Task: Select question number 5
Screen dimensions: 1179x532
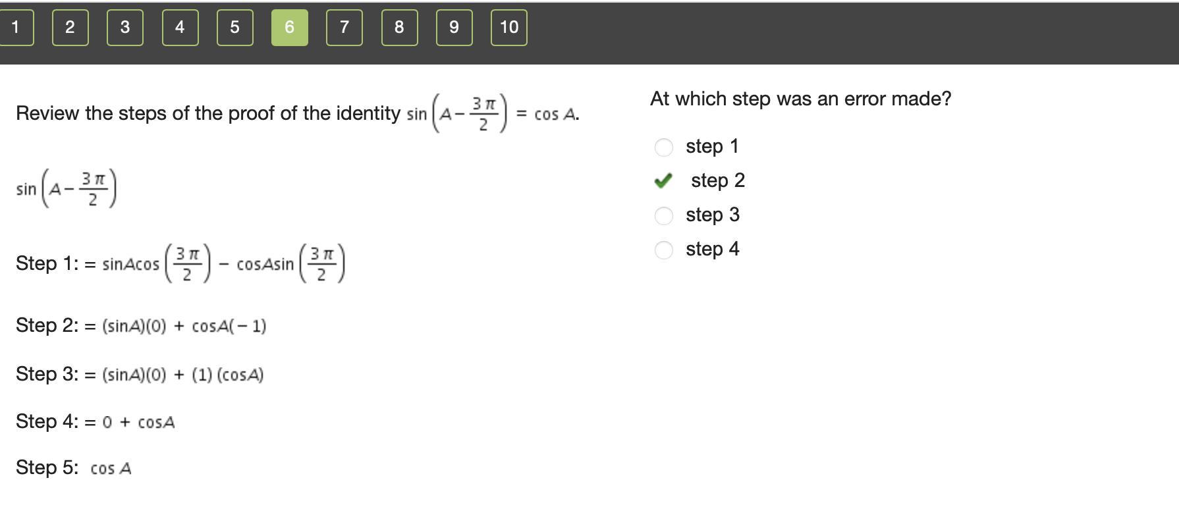Action: pos(234,28)
